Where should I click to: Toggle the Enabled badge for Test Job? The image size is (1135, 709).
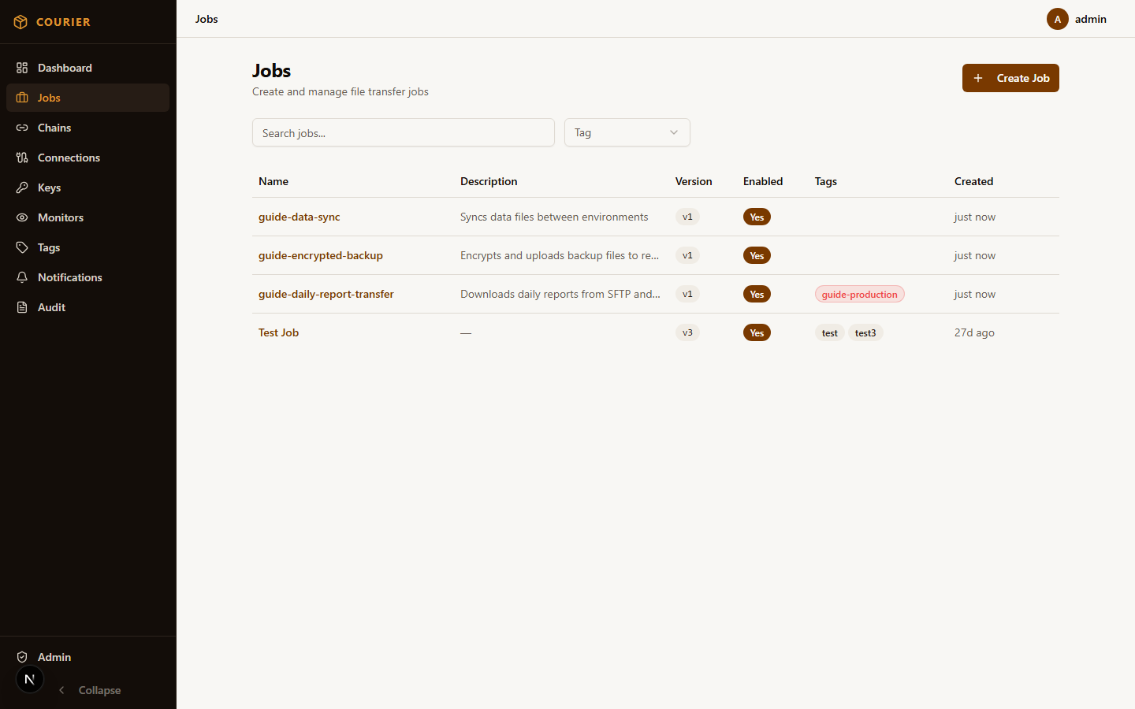tap(757, 332)
